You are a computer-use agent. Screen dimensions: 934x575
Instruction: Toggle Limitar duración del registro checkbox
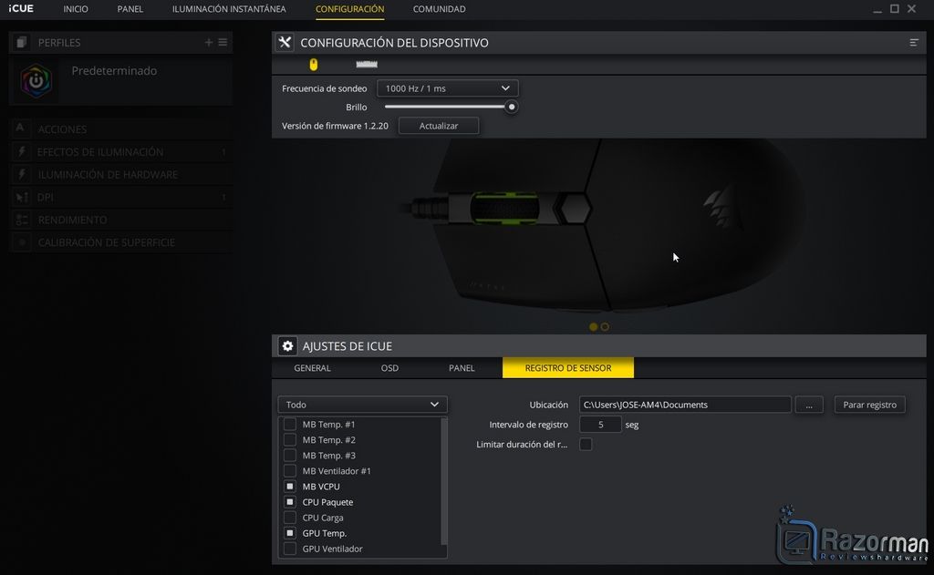tap(586, 444)
